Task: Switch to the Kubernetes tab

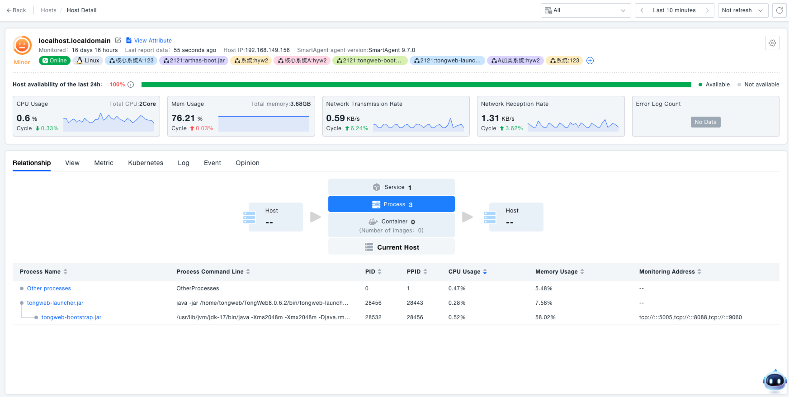Action: pyautogui.click(x=146, y=163)
